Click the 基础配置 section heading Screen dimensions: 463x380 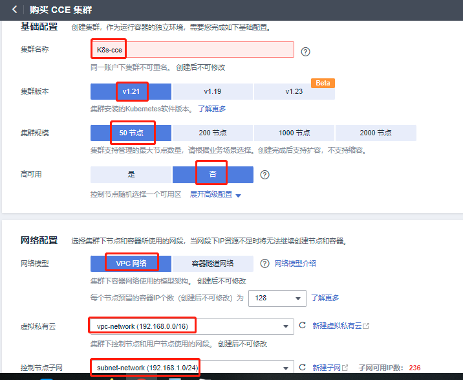(x=39, y=27)
